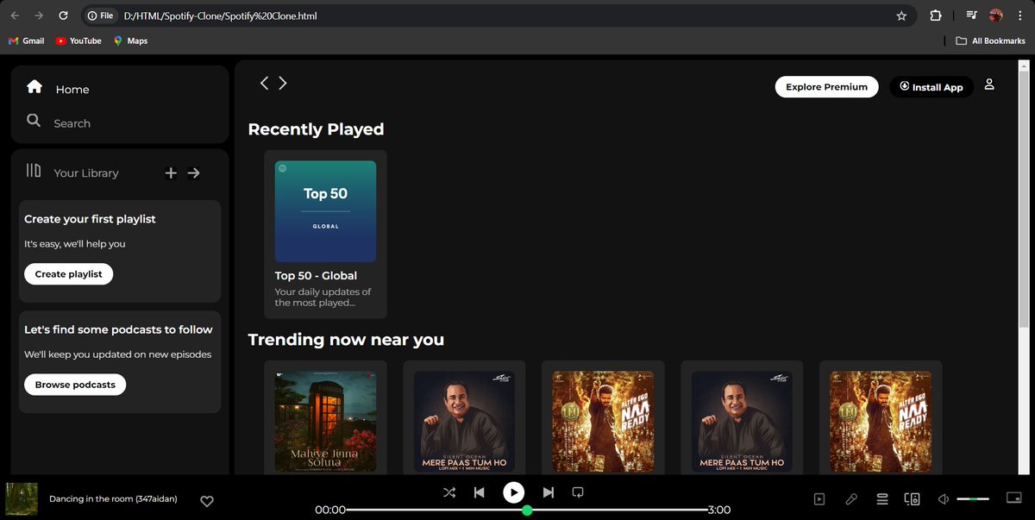Click the now playing album thumbnail
Viewport: 1035px width, 520px height.
(22, 498)
